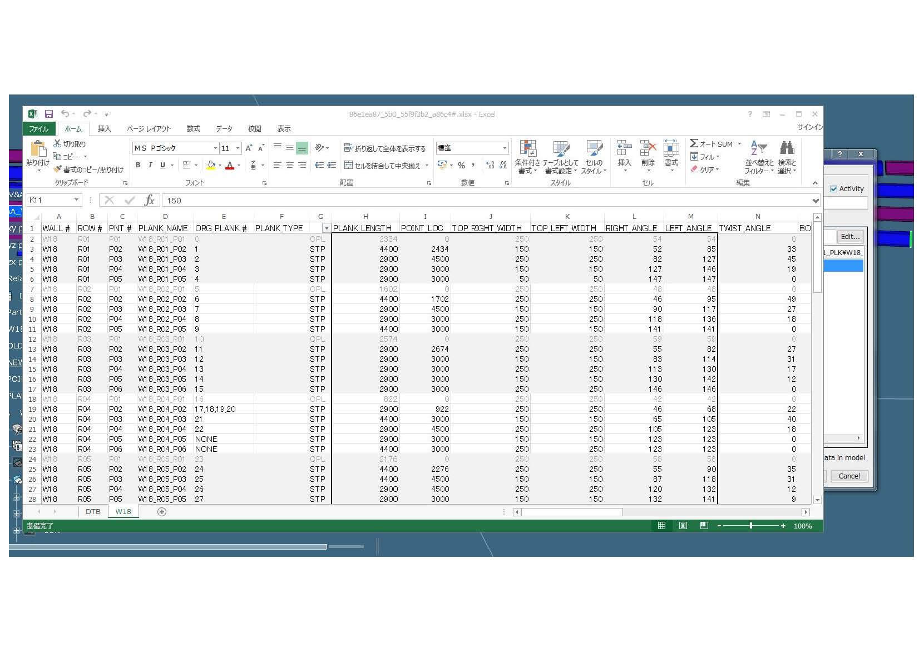Click the decrease indent icon
The image size is (924, 653).
pos(319,165)
